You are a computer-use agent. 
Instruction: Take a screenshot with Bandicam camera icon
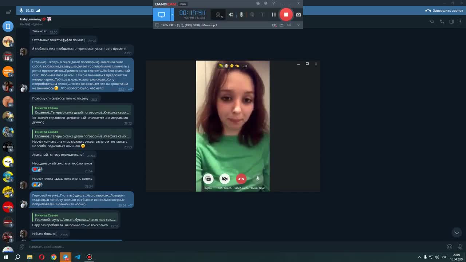pyautogui.click(x=299, y=15)
